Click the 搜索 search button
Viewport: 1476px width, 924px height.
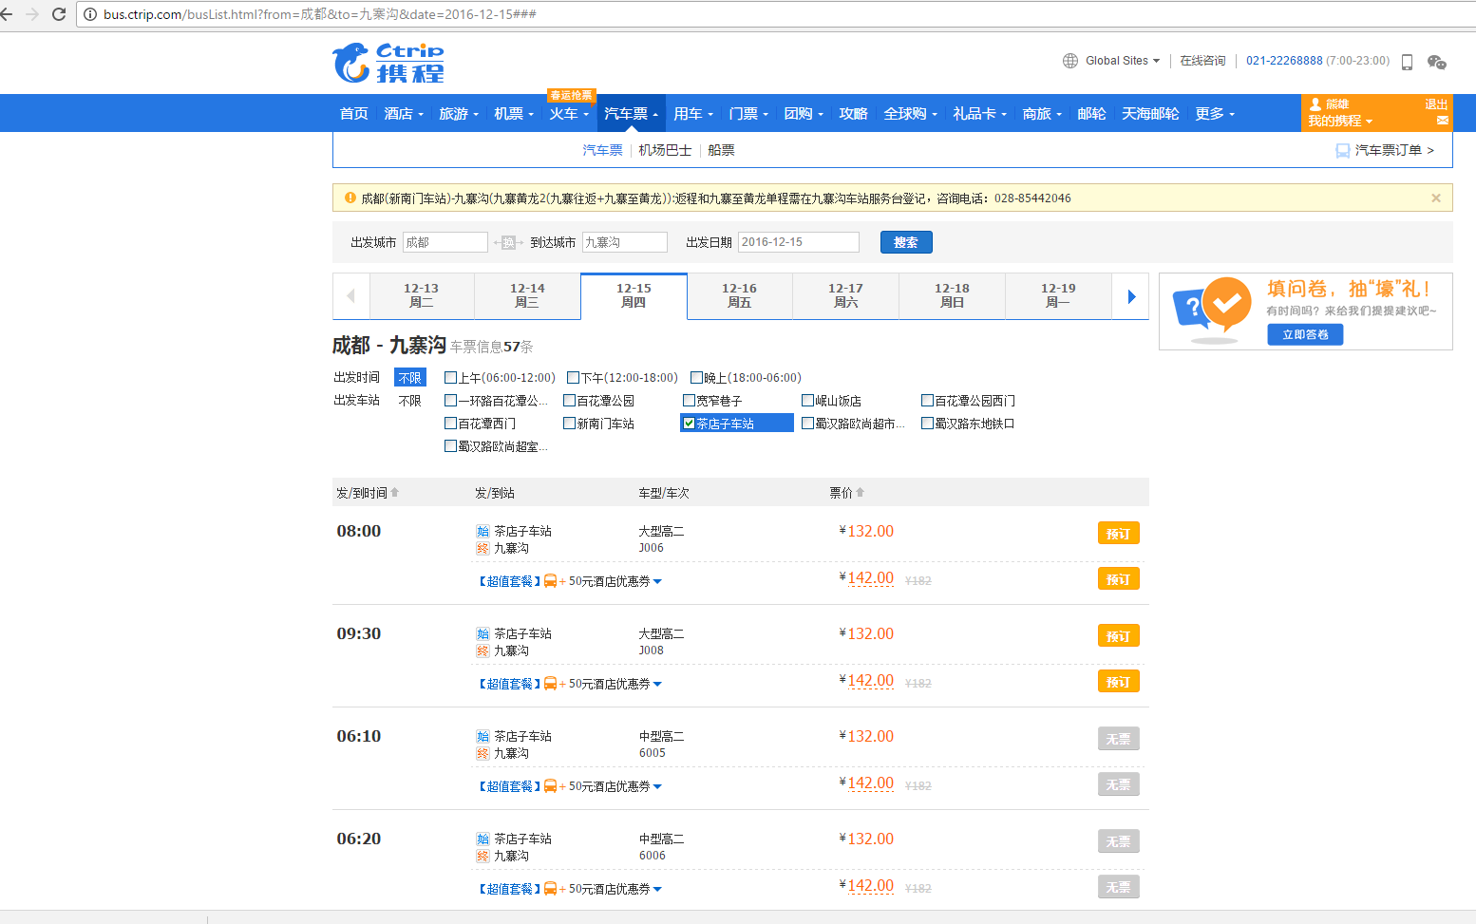[905, 242]
